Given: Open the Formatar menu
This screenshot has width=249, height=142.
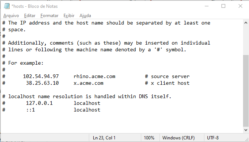Looking at the screenshot, I should click(x=49, y=16).
